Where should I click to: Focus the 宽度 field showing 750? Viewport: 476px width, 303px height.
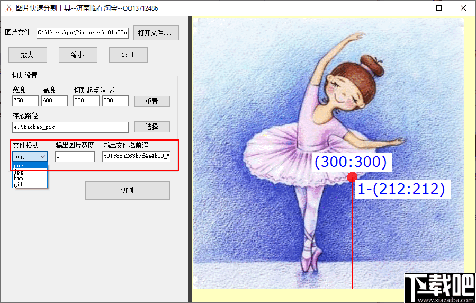(x=25, y=101)
